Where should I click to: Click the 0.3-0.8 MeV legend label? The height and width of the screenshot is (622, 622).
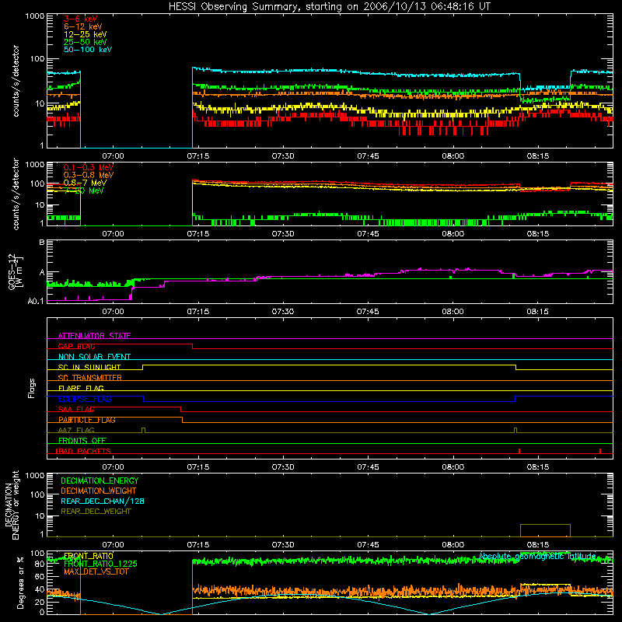click(x=89, y=175)
